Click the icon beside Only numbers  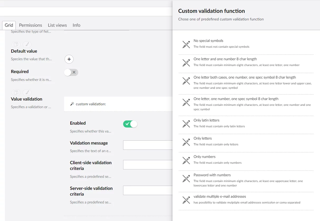pyautogui.click(x=186, y=160)
